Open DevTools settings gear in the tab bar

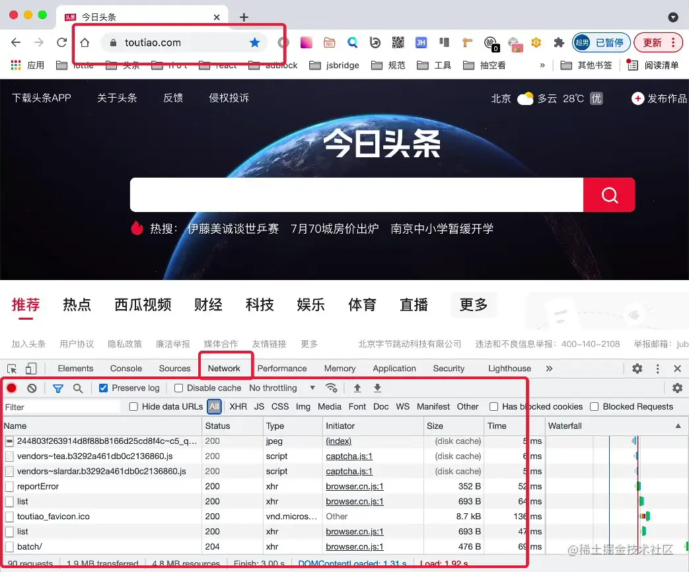pyautogui.click(x=637, y=369)
